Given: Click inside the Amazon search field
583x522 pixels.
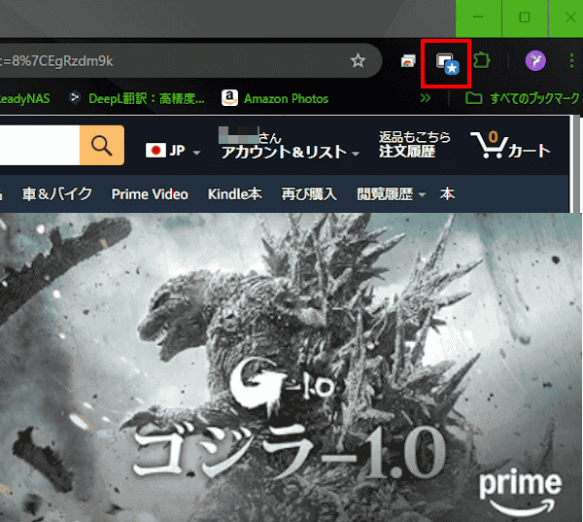Looking at the screenshot, I should (x=40, y=145).
